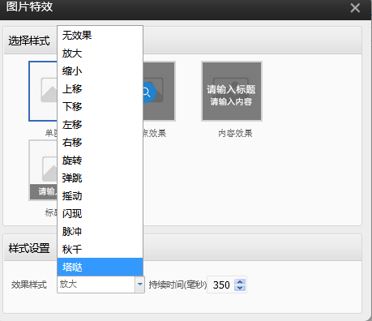Select the 内容效果 style thumbnail

[x=232, y=91]
